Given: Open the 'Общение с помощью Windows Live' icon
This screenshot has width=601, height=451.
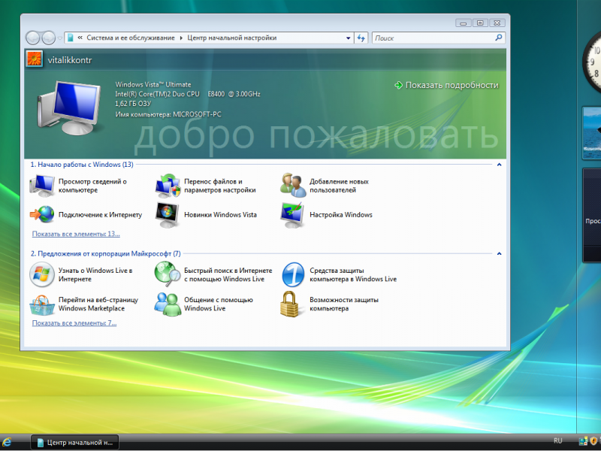Looking at the screenshot, I should [168, 304].
